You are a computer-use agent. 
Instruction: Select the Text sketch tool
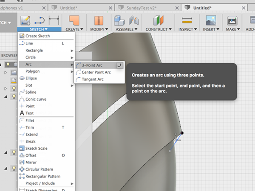pos(46,113)
